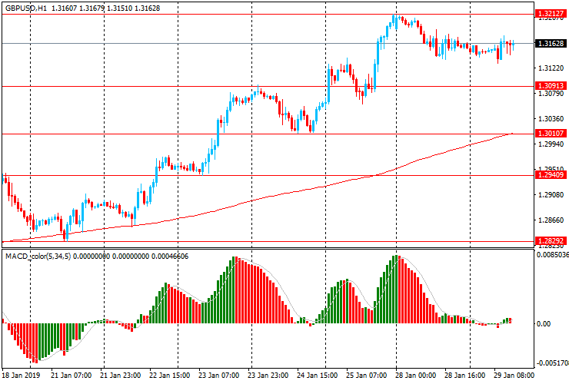Click the 23 Jan 23:00 time axis label

[268, 375]
